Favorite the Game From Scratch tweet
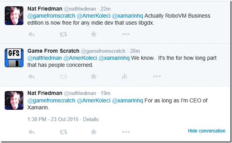This screenshot has height=143, width=232. click(x=94, y=76)
